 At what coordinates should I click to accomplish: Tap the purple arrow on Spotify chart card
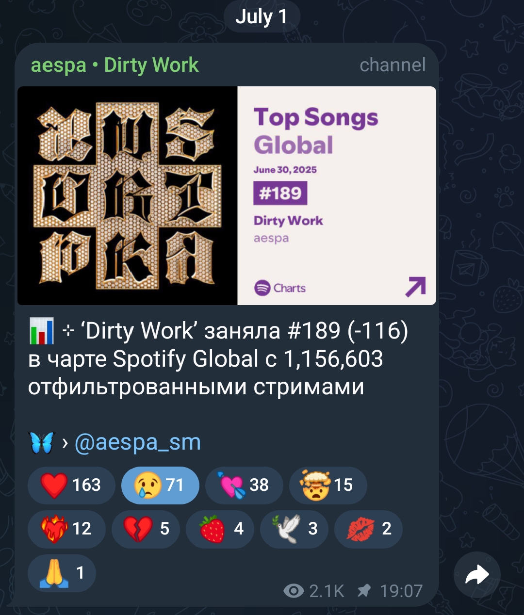pyautogui.click(x=415, y=287)
